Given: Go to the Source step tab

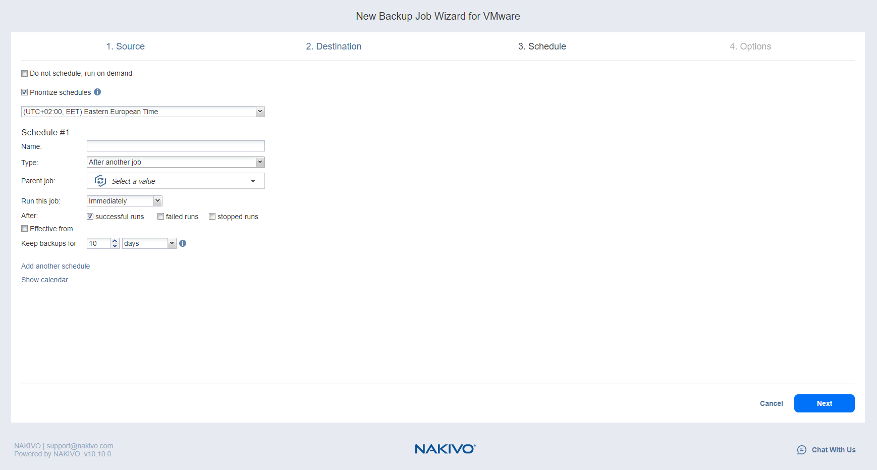Looking at the screenshot, I should (x=125, y=46).
